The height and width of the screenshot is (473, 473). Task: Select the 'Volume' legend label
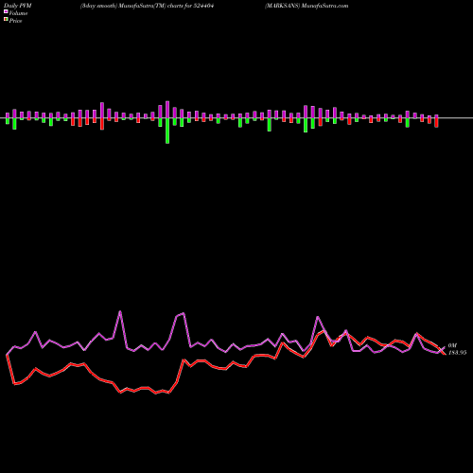pyautogui.click(x=18, y=13)
